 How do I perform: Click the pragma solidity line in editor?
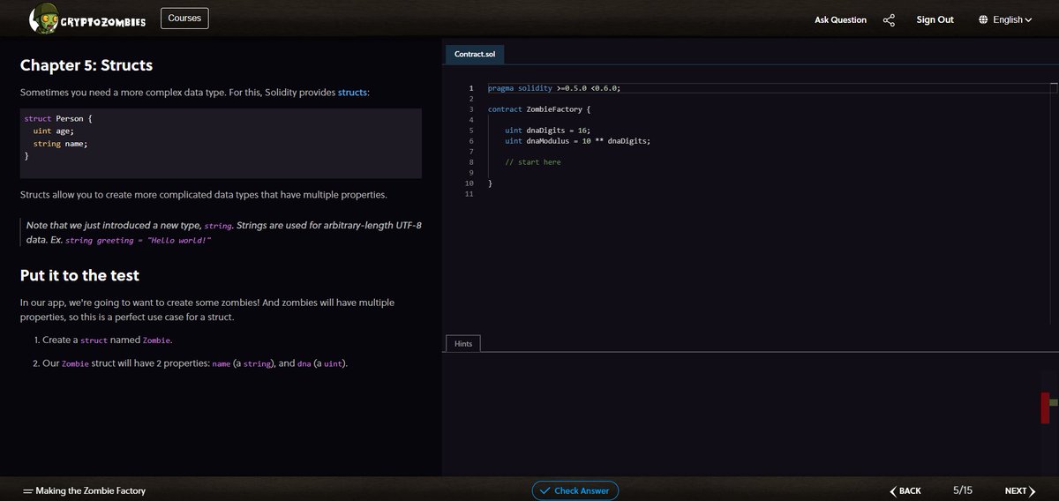tap(554, 88)
